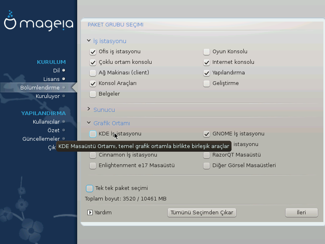This screenshot has width=325, height=244.
Task: Select Diğer Görsel Masaüstleri
Action: (206, 166)
